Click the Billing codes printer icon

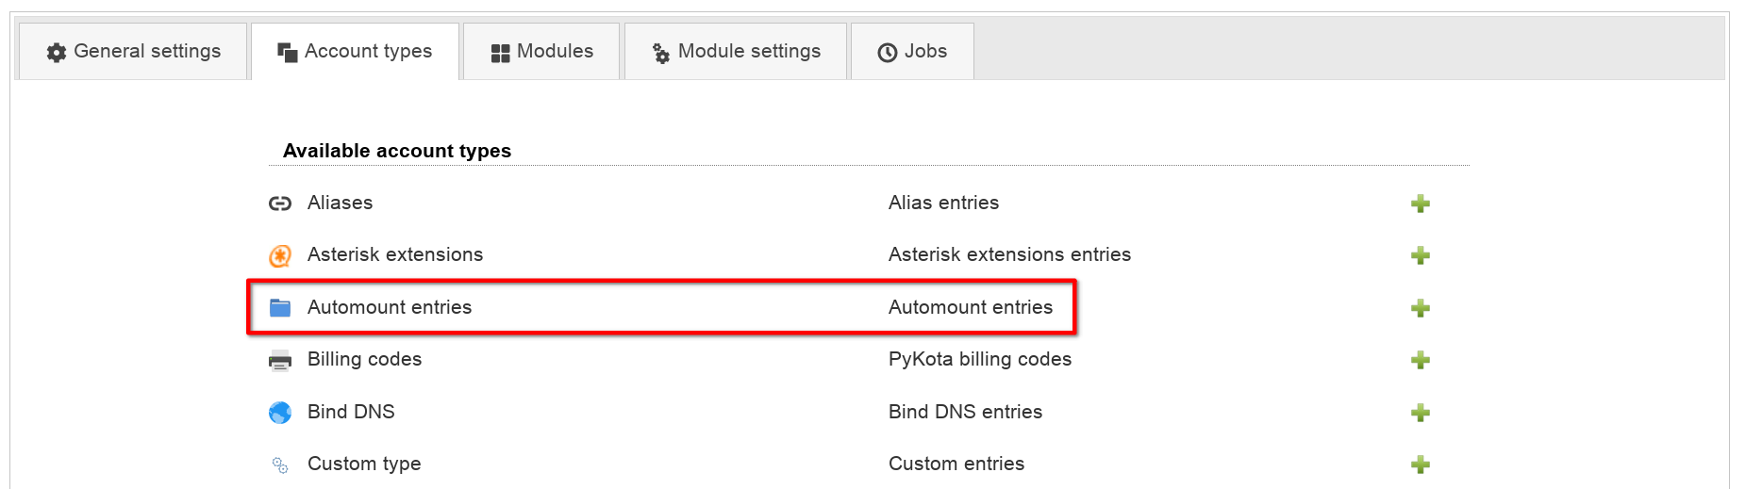tap(280, 360)
